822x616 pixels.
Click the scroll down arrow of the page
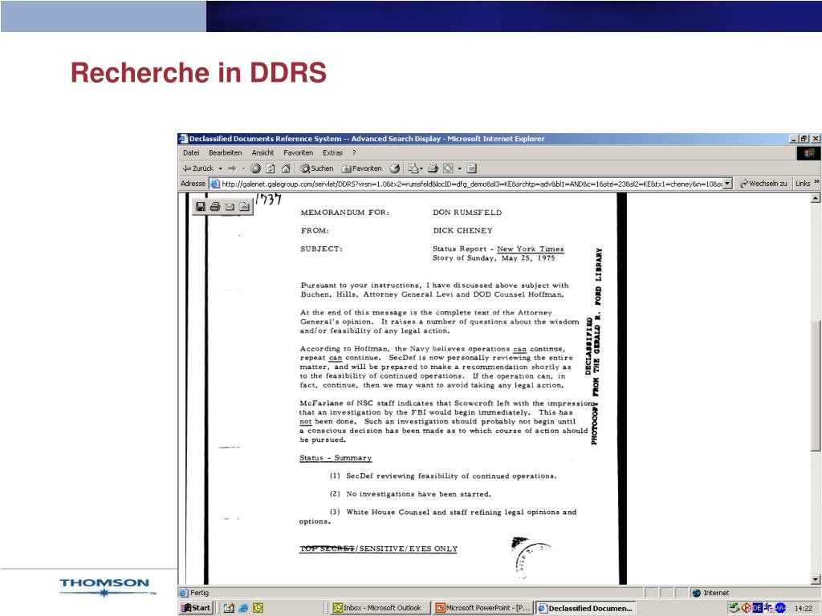[x=816, y=579]
